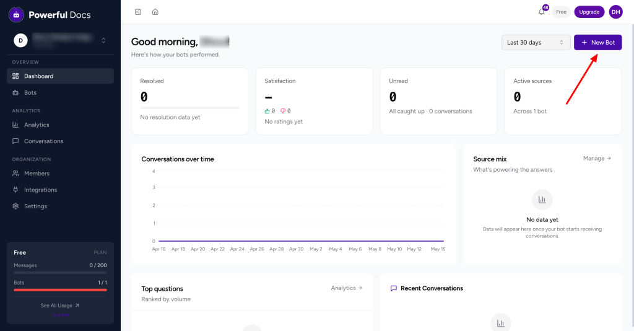This screenshot has width=634, height=331.
Task: Click See All Usage link
Action: point(60,306)
